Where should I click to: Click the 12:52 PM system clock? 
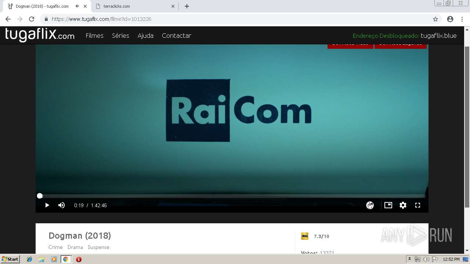point(451,259)
